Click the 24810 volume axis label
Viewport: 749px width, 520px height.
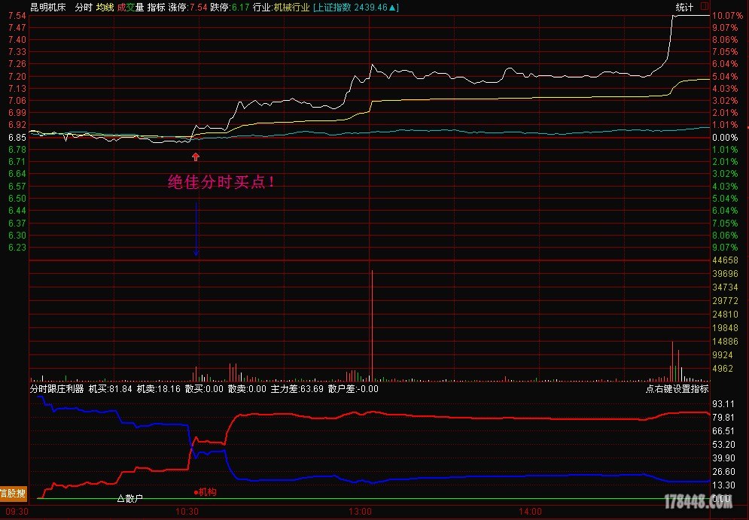pyautogui.click(x=725, y=315)
